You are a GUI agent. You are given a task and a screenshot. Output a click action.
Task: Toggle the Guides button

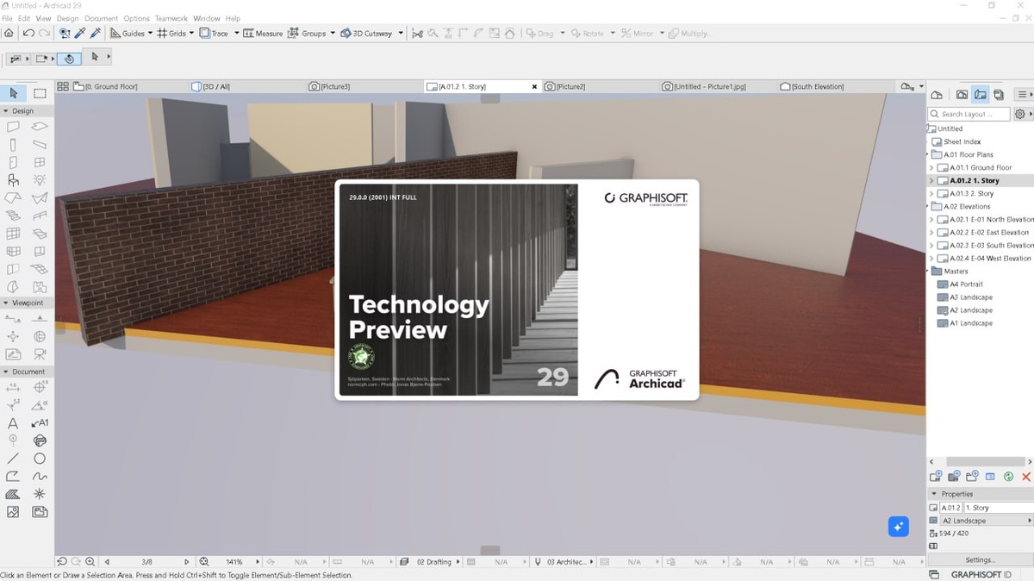tap(128, 33)
